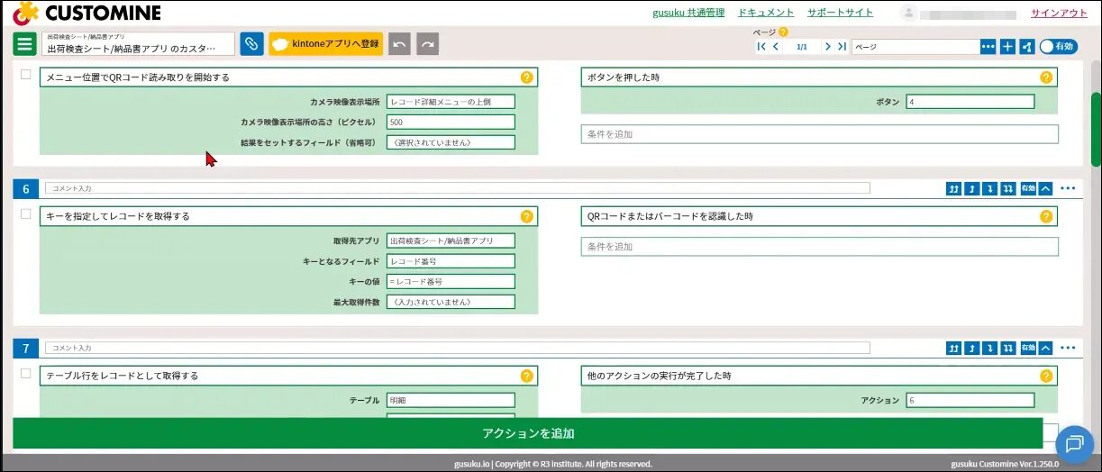
Task: Add a new page with plus
Action: tap(1007, 47)
